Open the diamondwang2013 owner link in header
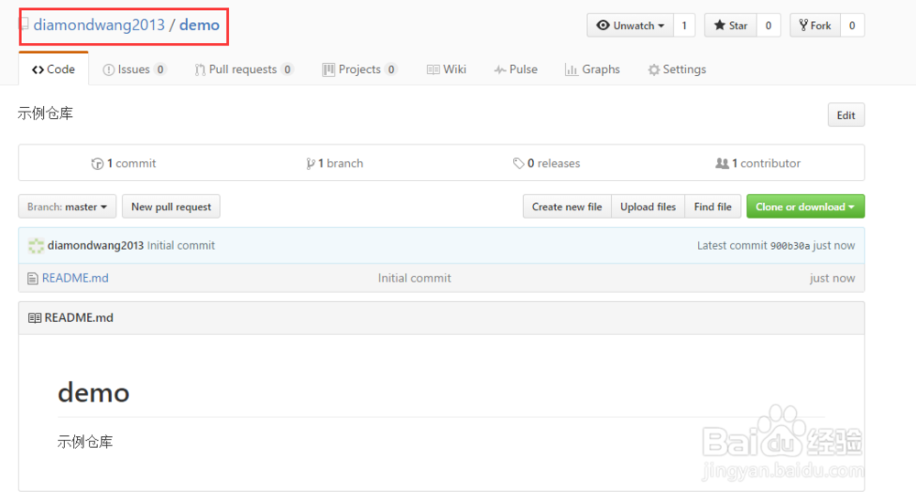The height and width of the screenshot is (502, 916). [x=99, y=25]
